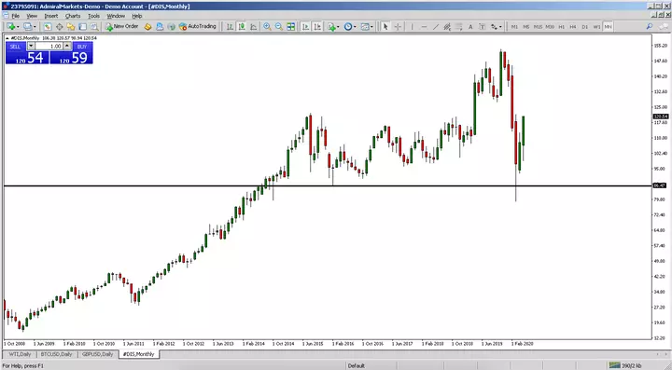Draw a vertical line with toolbar tool
Viewport: 672px width, 370px height.
point(412,26)
